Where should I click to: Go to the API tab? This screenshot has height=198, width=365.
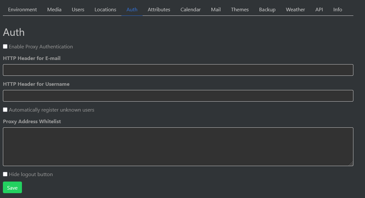click(319, 9)
